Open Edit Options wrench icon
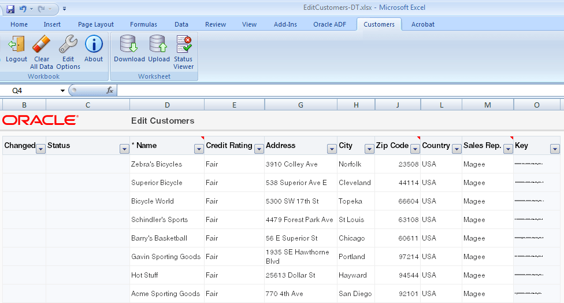The height and width of the screenshot is (303, 564). (x=68, y=44)
